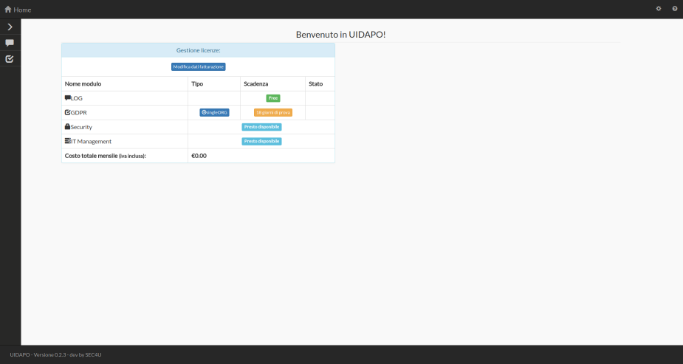The height and width of the screenshot is (364, 683).
Task: Open the GDPR checkbox icon in sidebar
Action: pyautogui.click(x=10, y=58)
